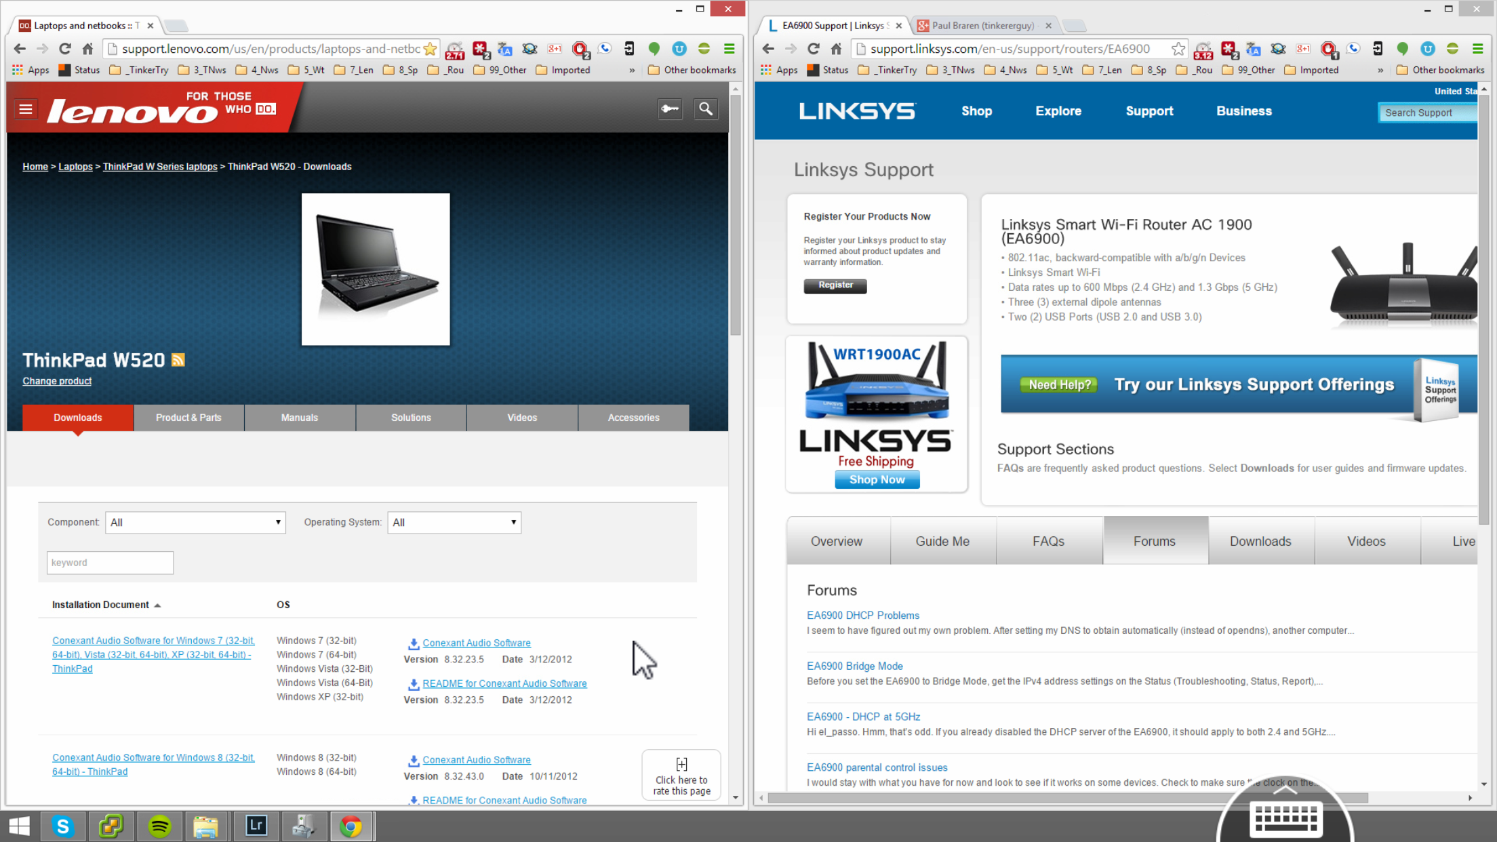The width and height of the screenshot is (1497, 842).
Task: Click the Search Support field
Action: click(x=1428, y=113)
